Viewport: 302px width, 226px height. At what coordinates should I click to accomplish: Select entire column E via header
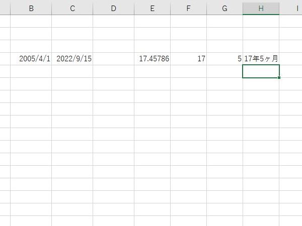152,9
